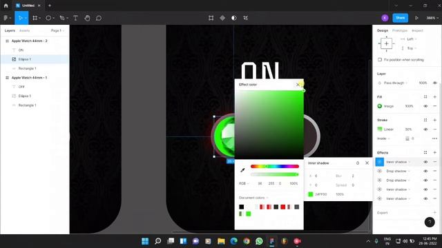Enable Fix position when scrolling
Screen dimensions: 442x248
380,60
